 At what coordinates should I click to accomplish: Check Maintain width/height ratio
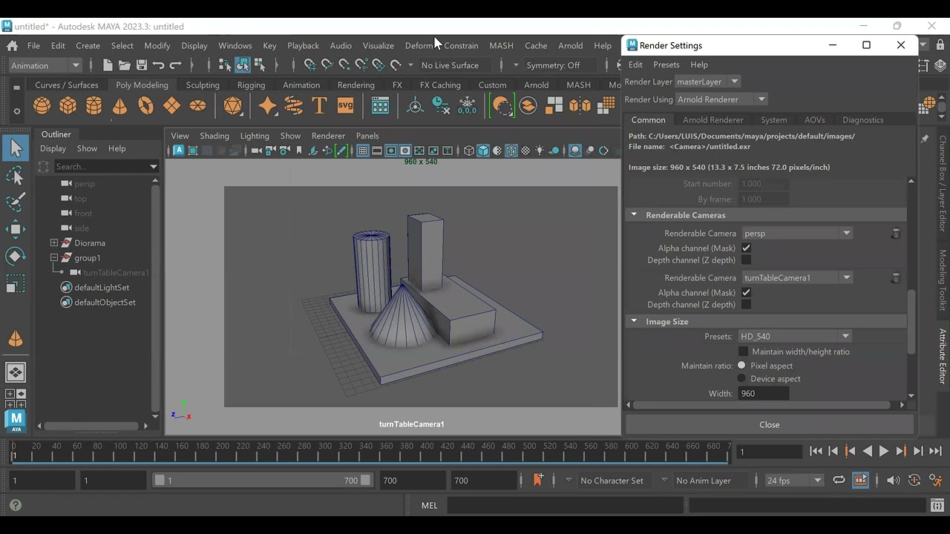pos(743,352)
